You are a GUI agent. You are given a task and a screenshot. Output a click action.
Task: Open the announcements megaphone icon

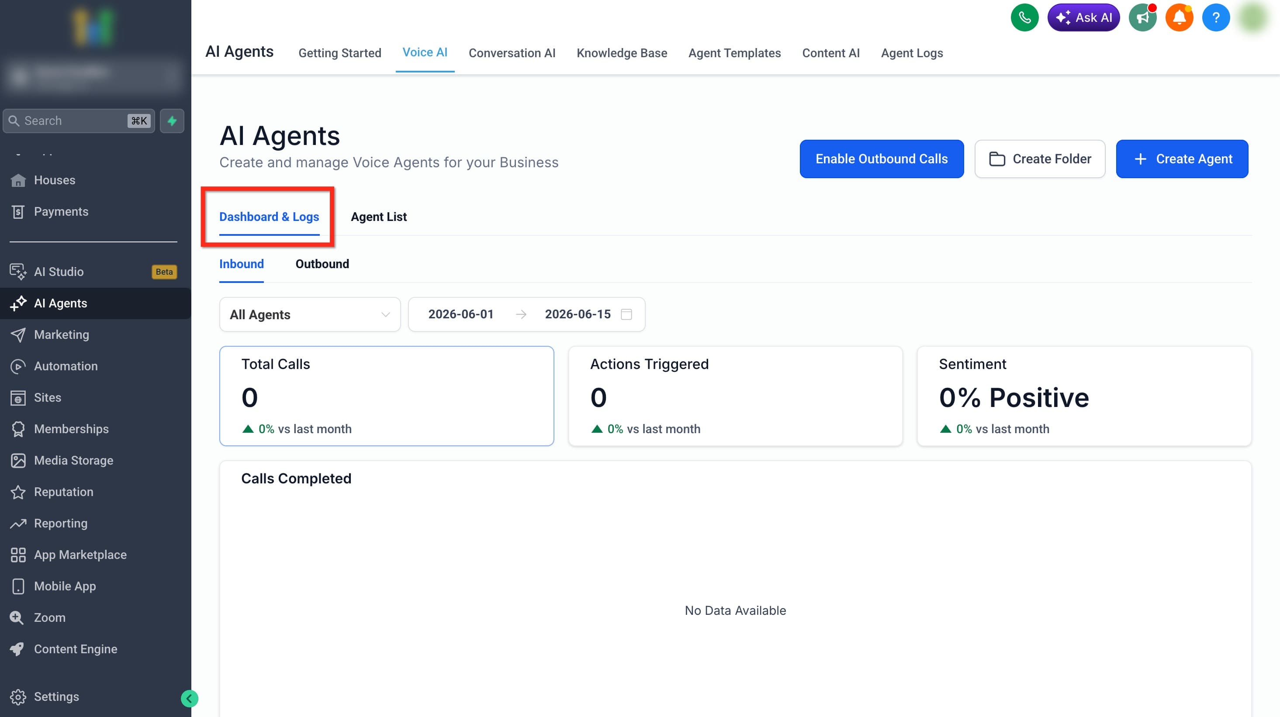pos(1142,18)
